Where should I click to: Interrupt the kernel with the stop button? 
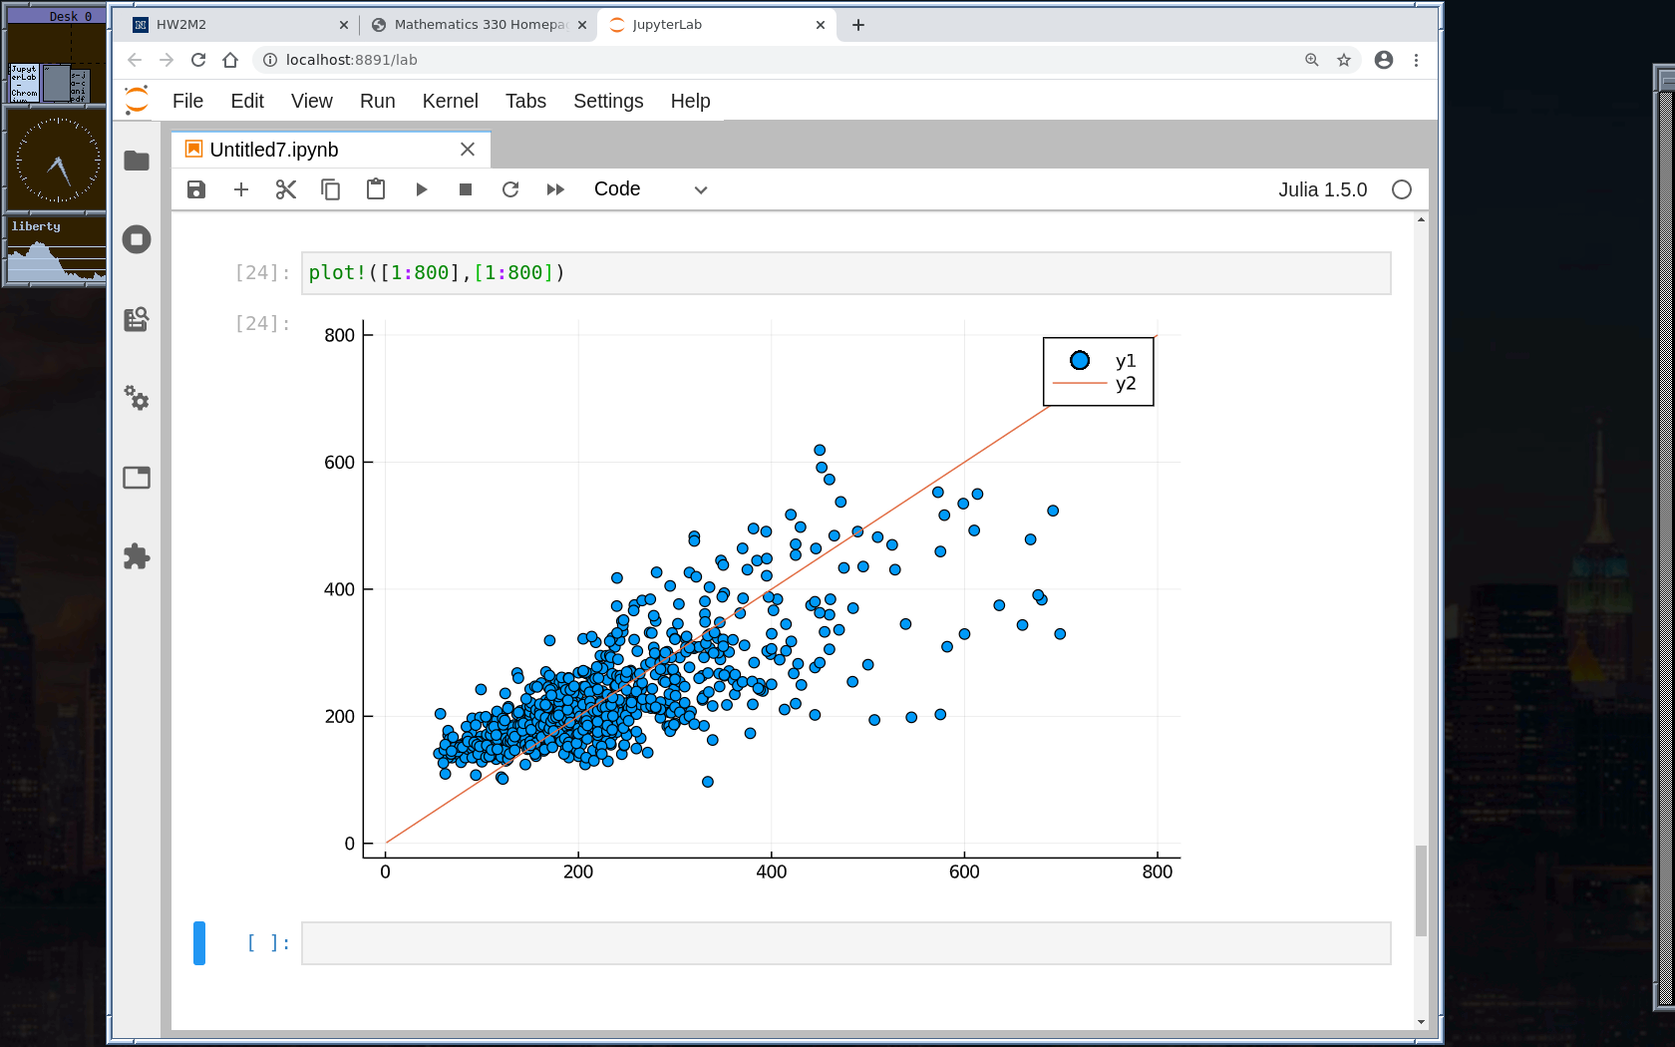point(466,189)
